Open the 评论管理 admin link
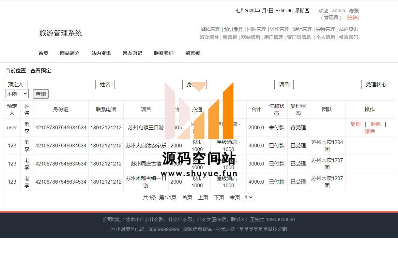The width and height of the screenshot is (398, 260). (279, 29)
